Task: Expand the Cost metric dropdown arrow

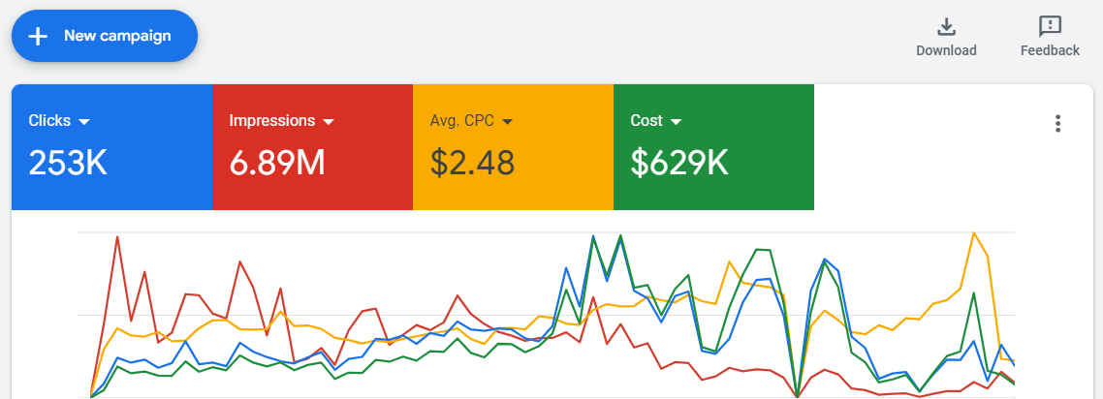Action: pyautogui.click(x=676, y=122)
